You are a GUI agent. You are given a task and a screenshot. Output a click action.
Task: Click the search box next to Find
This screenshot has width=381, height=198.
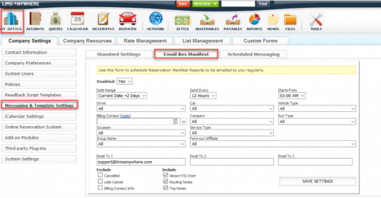click(x=238, y=4)
